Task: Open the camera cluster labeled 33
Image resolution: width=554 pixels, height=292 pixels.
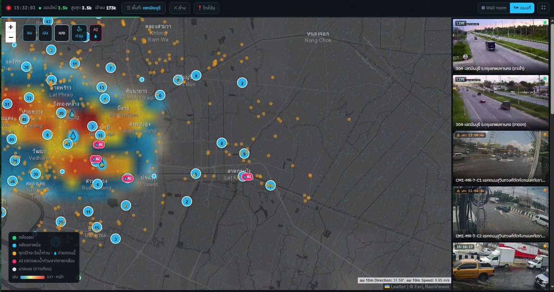Action: 29,98
